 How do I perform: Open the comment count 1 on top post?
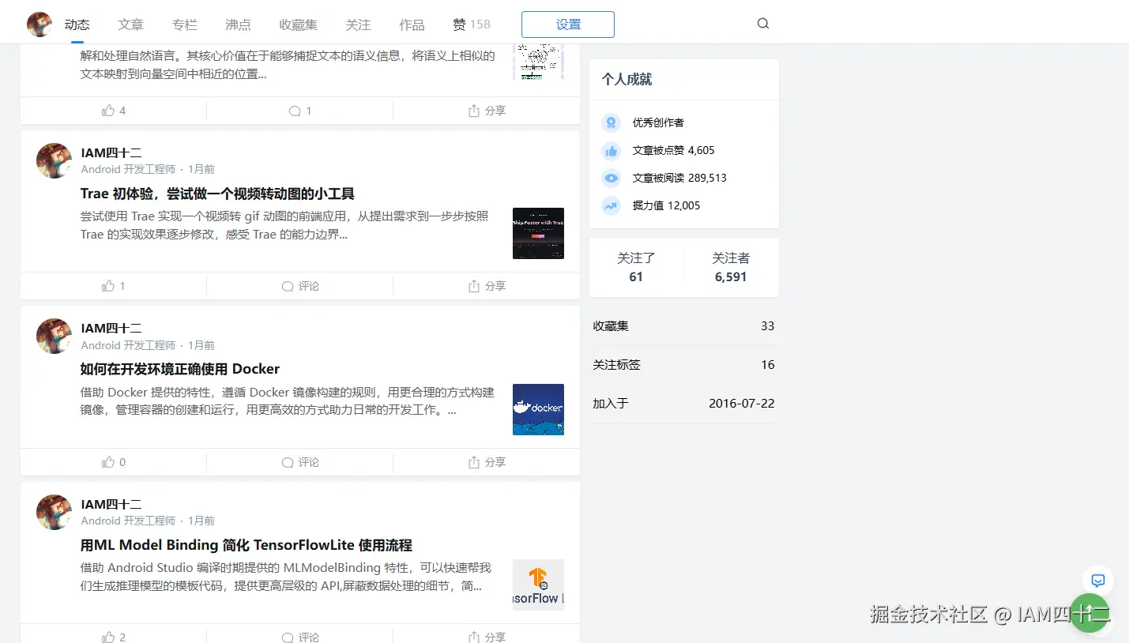pos(300,111)
